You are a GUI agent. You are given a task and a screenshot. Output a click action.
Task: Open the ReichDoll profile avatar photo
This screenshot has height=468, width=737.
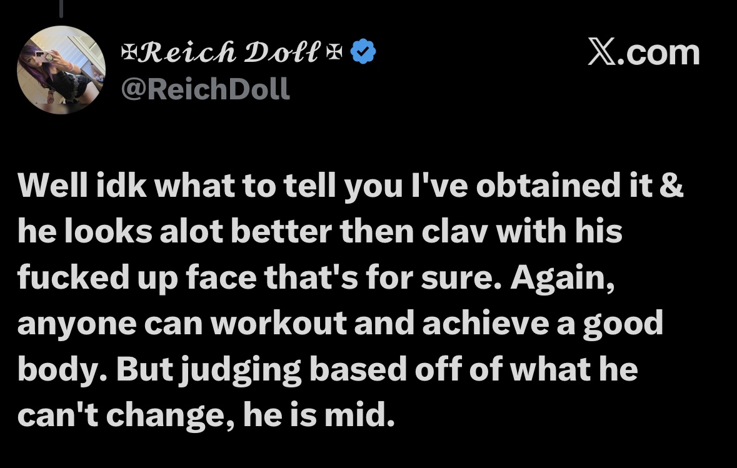[61, 70]
